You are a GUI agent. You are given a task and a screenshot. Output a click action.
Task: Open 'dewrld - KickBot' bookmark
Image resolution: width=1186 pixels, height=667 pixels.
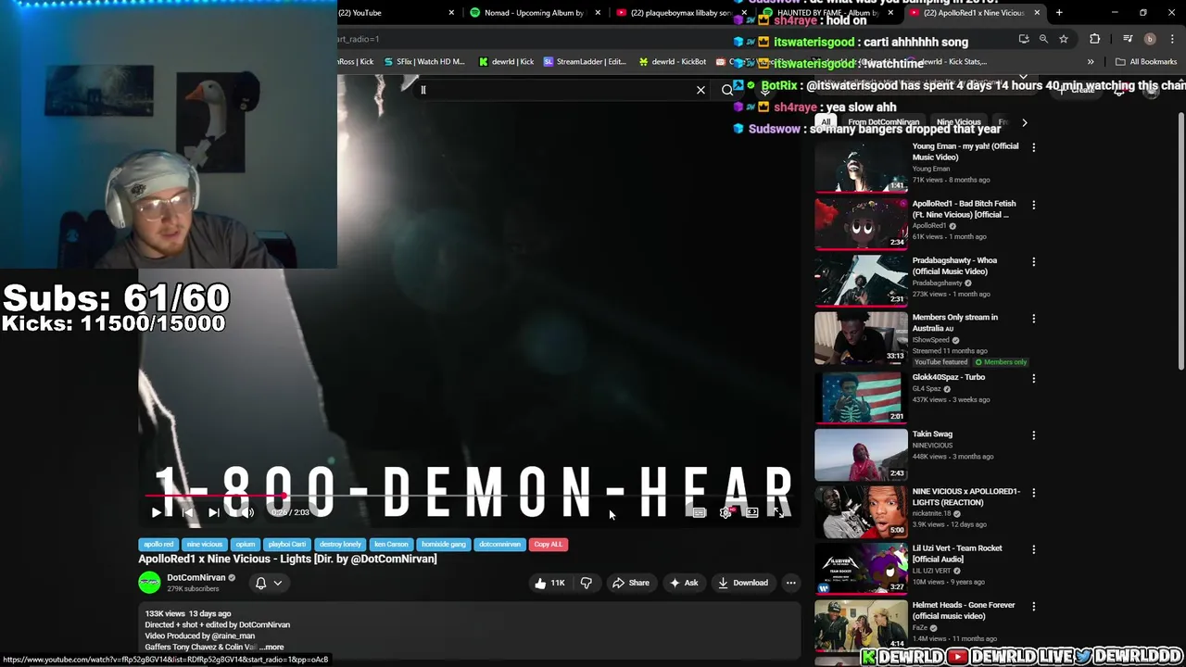point(672,62)
